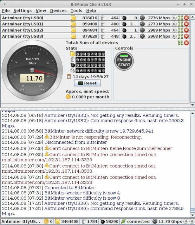Click status bar fast-forward button
The image size is (195, 225).
coord(192,221)
